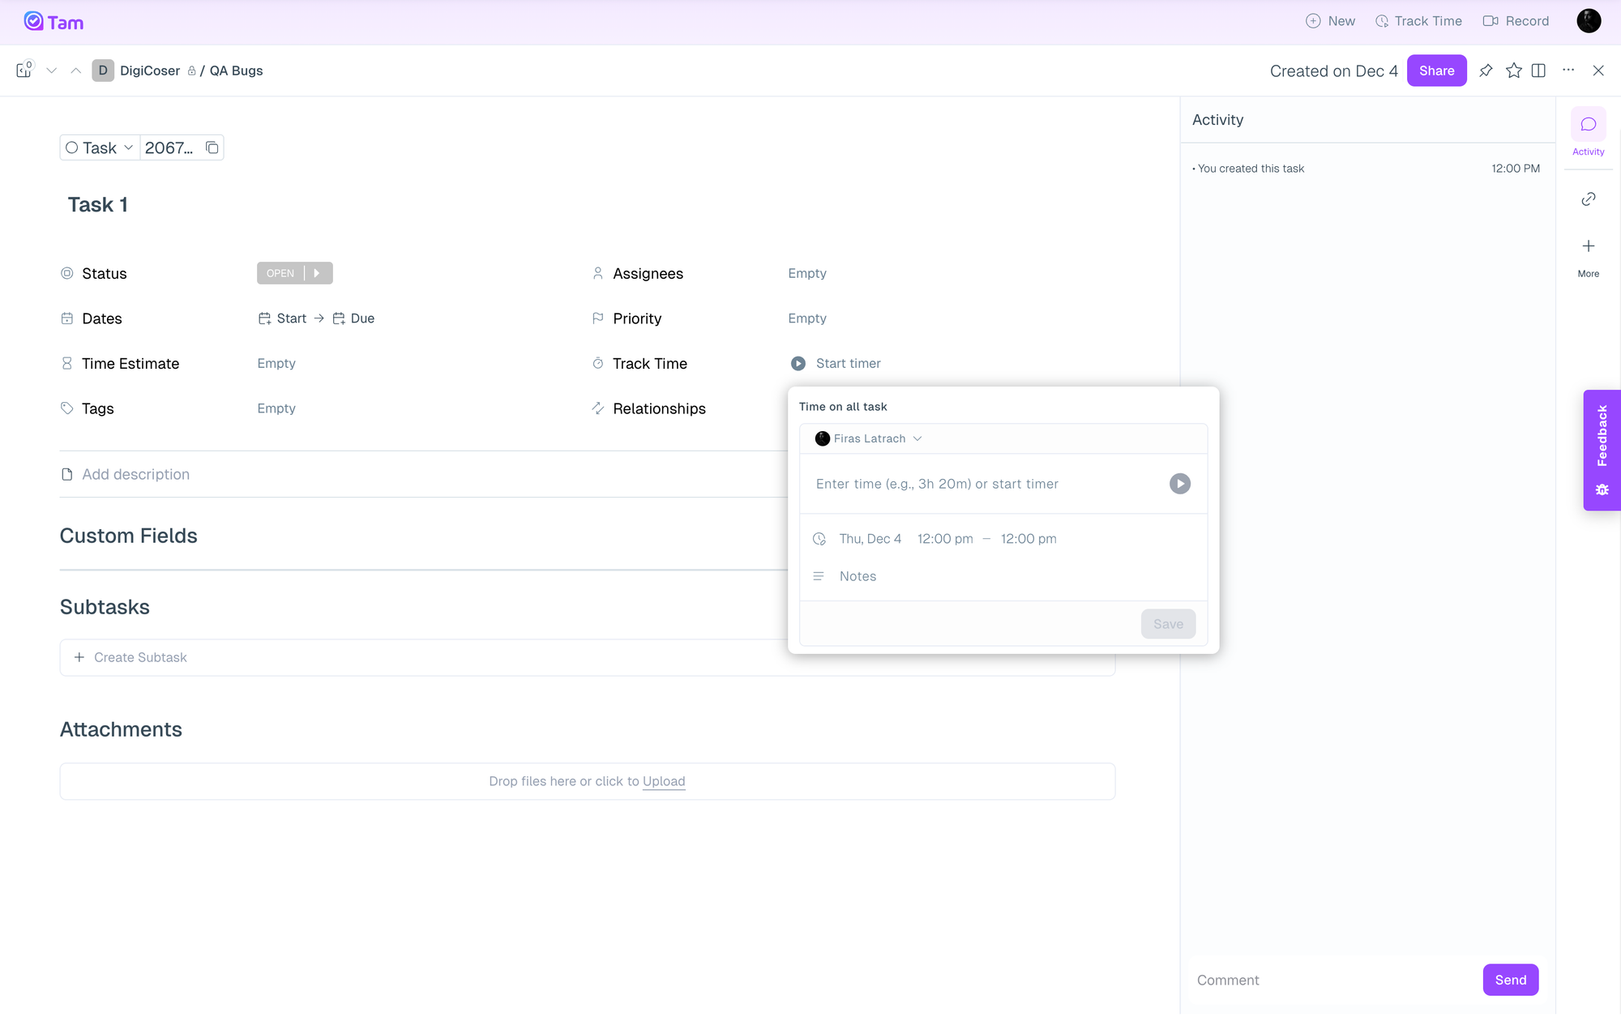Viewport: 1621px width, 1017px height.
Task: Favorite the task with the star icon
Action: [1513, 71]
